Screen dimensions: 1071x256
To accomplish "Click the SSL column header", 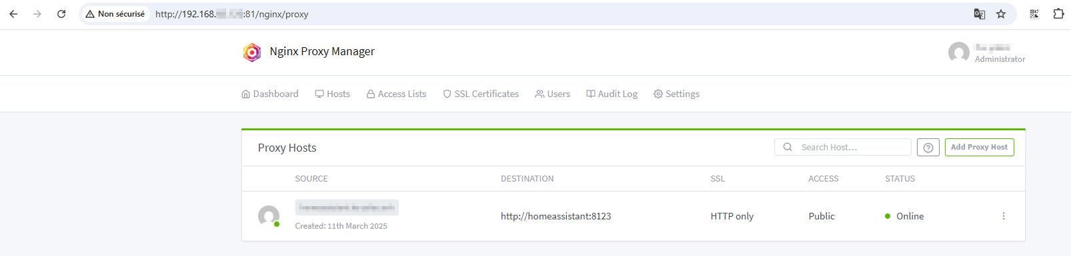I will 718,179.
